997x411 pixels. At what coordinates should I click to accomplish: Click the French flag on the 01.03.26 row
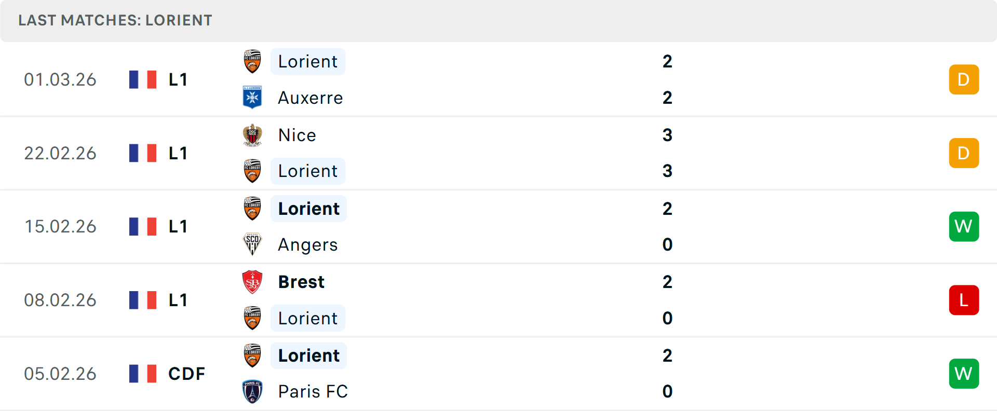pos(143,79)
